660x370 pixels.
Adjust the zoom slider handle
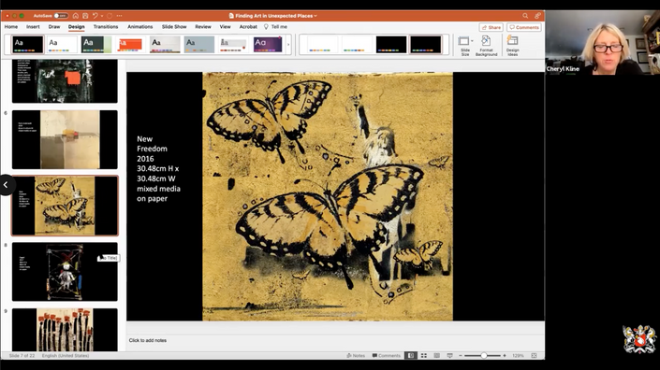[484, 355]
